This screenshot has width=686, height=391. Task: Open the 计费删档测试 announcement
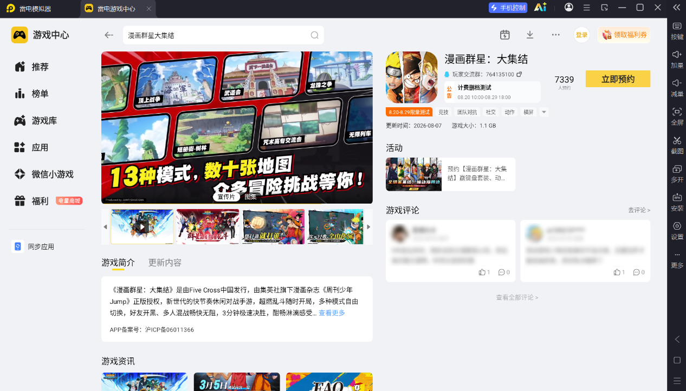click(x=493, y=92)
